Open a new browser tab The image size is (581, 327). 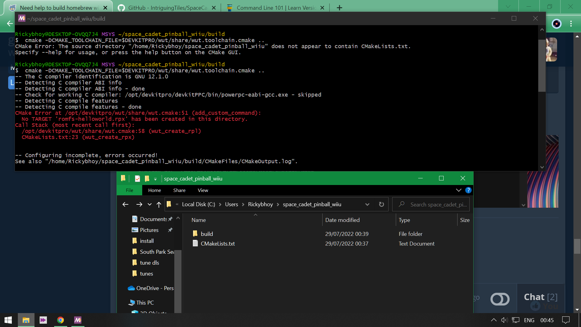coord(340,8)
